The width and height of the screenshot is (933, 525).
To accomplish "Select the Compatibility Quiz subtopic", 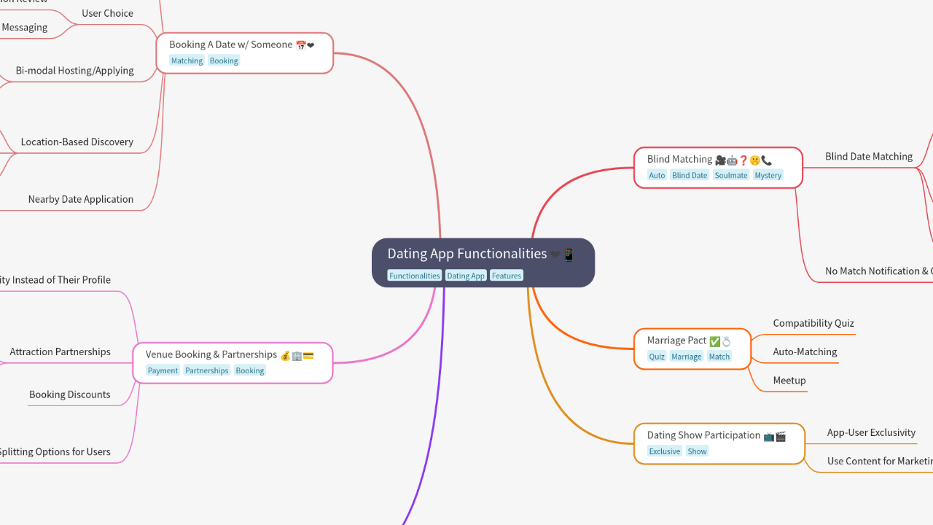I will click(813, 323).
